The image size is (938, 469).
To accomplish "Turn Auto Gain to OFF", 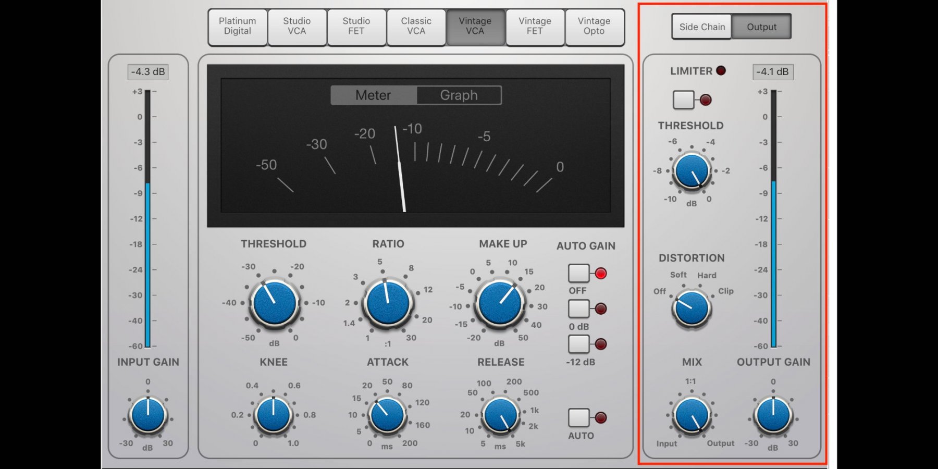I will 578,273.
